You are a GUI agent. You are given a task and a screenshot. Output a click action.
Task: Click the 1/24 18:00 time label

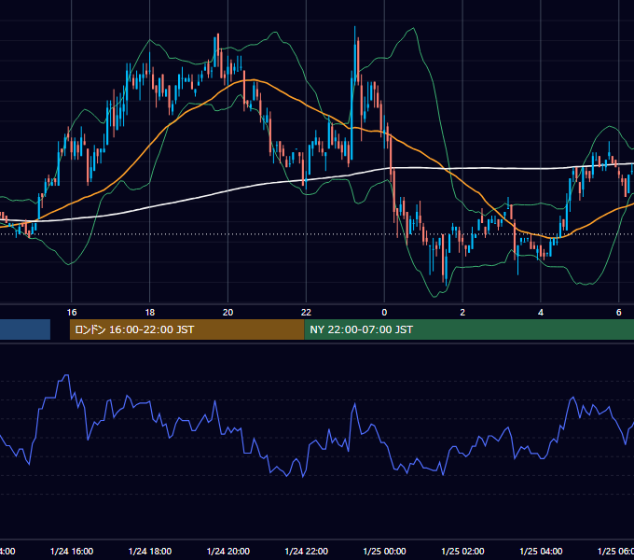(x=150, y=551)
